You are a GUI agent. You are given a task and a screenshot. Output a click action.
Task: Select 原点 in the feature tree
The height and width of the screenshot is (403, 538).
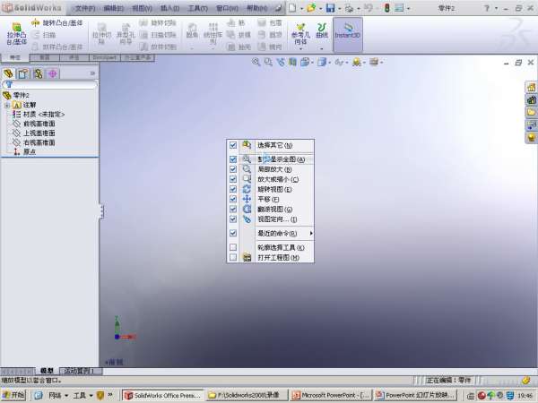30,152
